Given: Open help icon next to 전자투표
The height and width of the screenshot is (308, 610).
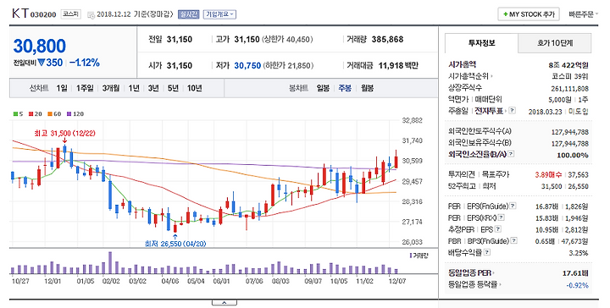Looking at the screenshot, I should click(513, 111).
